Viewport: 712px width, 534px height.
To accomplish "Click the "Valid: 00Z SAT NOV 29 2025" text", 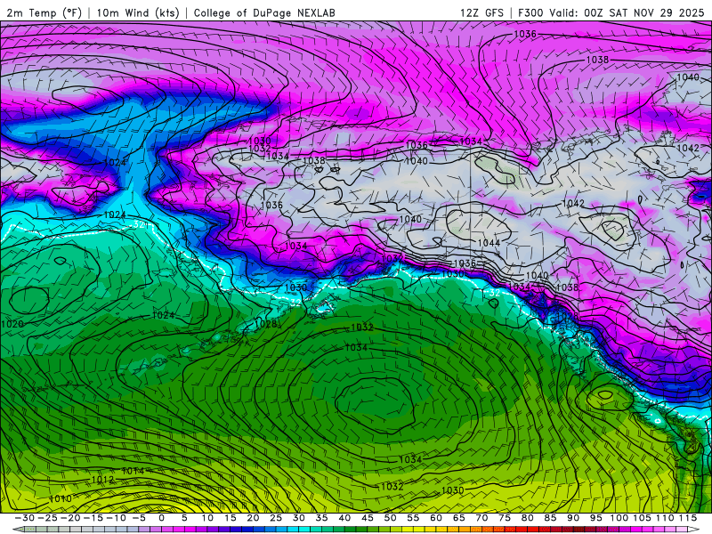I will point(627,12).
